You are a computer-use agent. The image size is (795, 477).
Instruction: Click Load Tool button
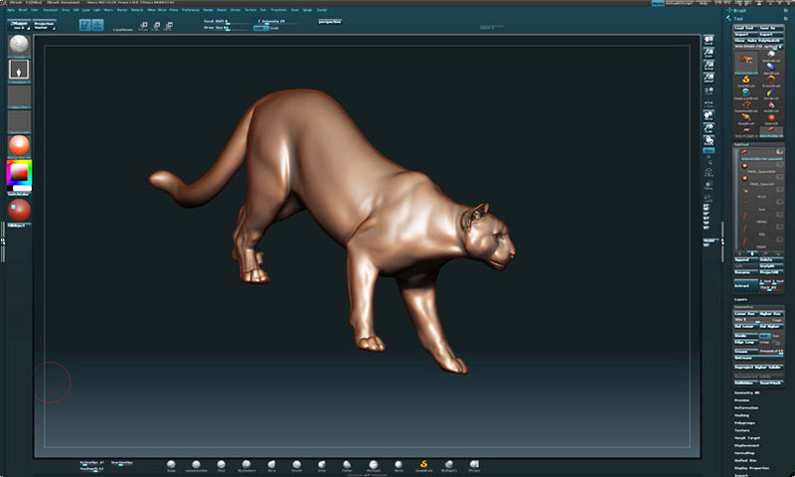[x=744, y=29]
